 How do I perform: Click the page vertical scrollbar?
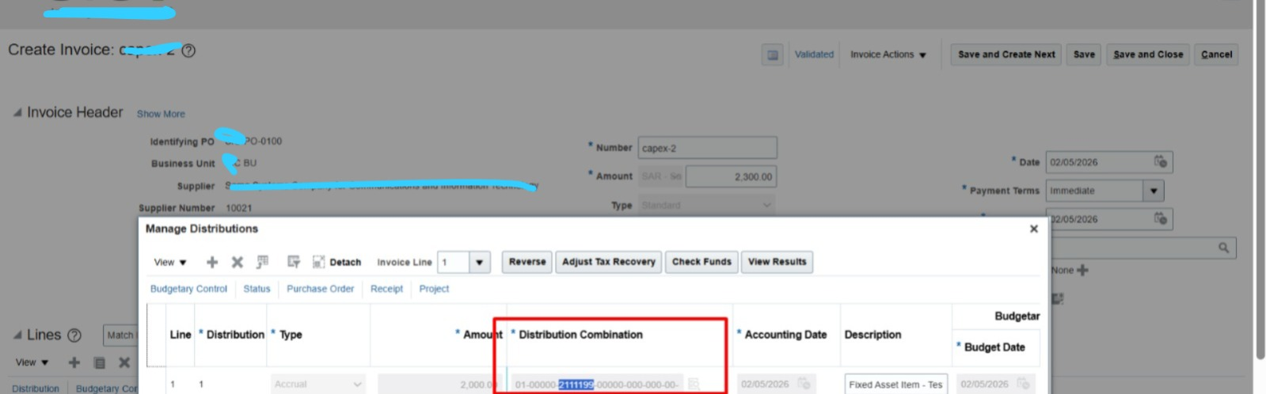click(x=1260, y=181)
